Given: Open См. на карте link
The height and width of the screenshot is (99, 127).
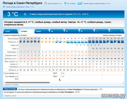Looking at the screenshot, I should coord(71,4).
